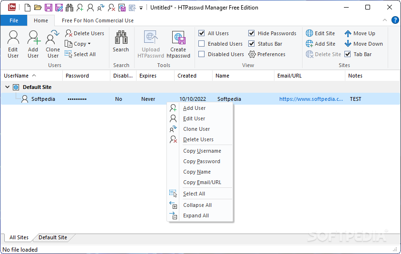Open file via folder icon in title bar
401x254 pixels.
click(38, 8)
